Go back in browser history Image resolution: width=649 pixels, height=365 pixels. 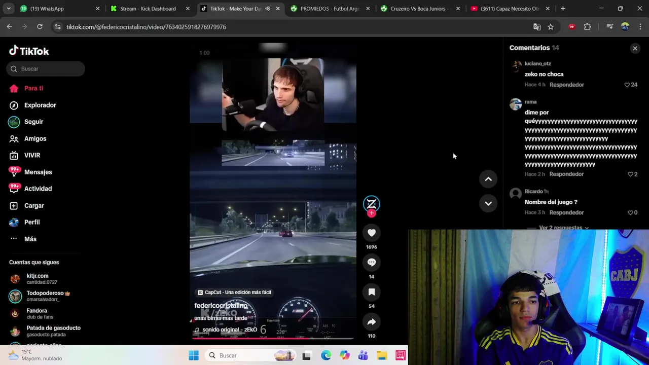(9, 27)
